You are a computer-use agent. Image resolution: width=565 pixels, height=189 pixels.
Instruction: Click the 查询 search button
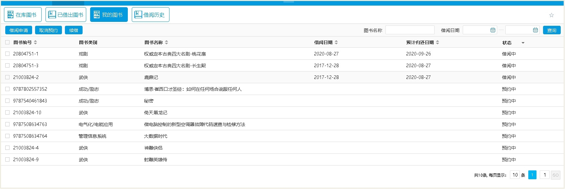click(x=552, y=30)
